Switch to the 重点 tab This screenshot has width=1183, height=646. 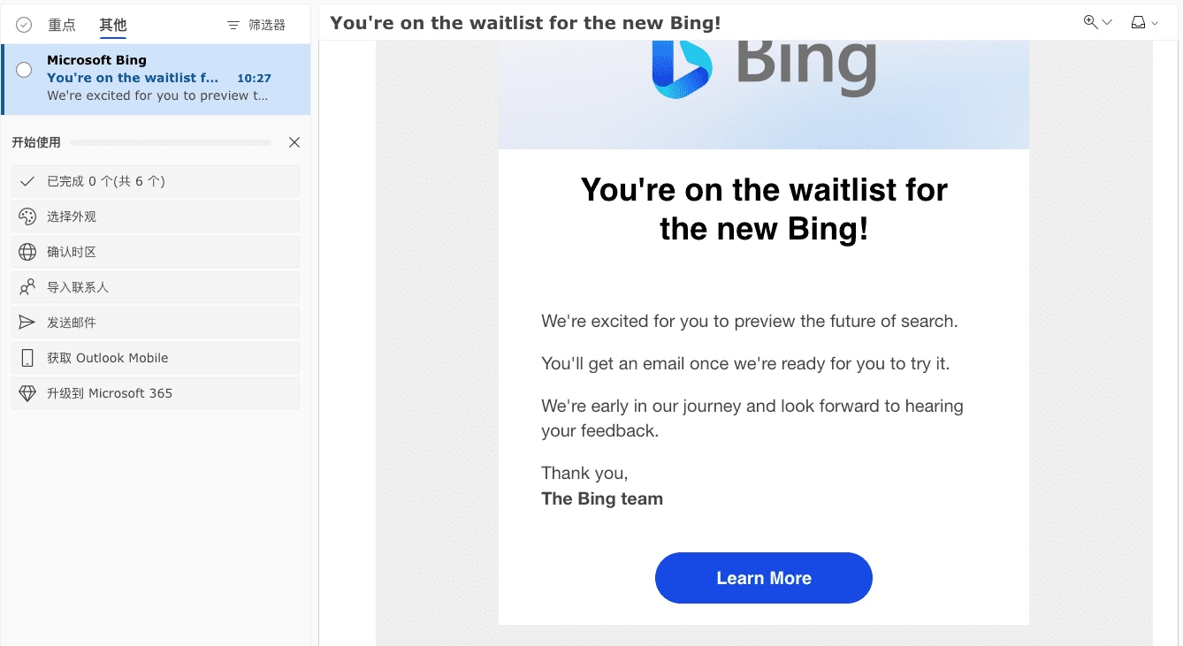pos(62,25)
